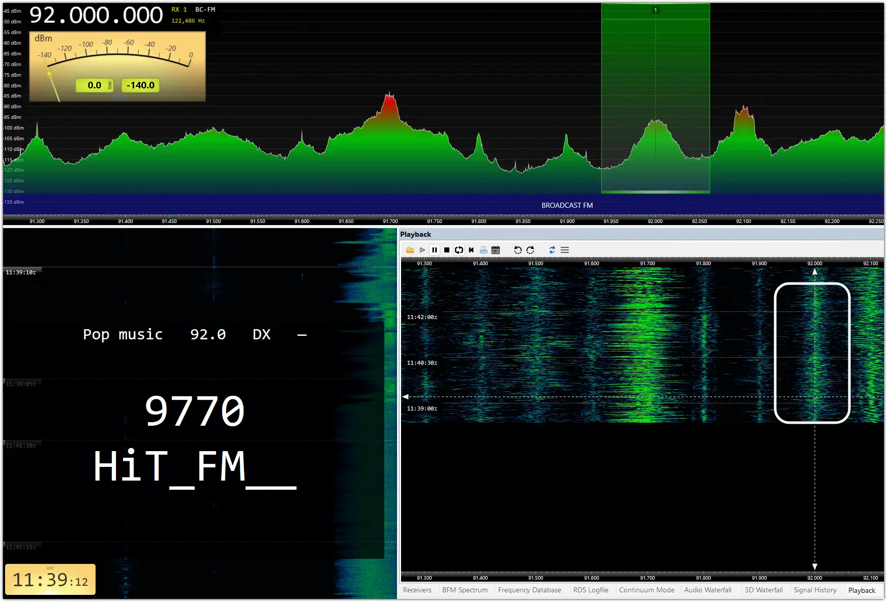The height and width of the screenshot is (602, 887).
Task: Click the 91.500 tick on spectrum frequency scale
Action: (213, 221)
